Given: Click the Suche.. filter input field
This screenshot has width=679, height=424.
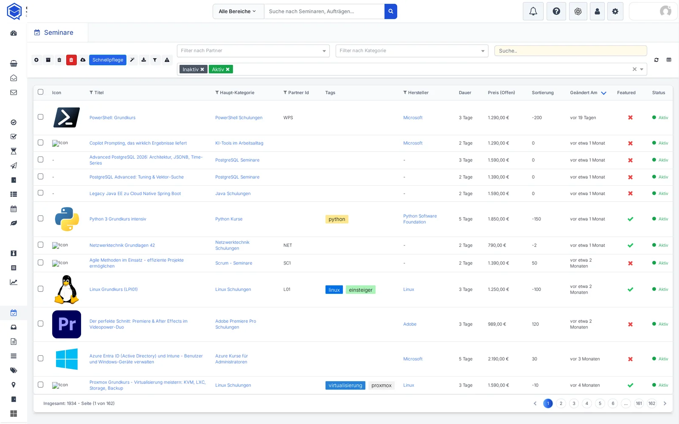Looking at the screenshot, I should click(570, 51).
